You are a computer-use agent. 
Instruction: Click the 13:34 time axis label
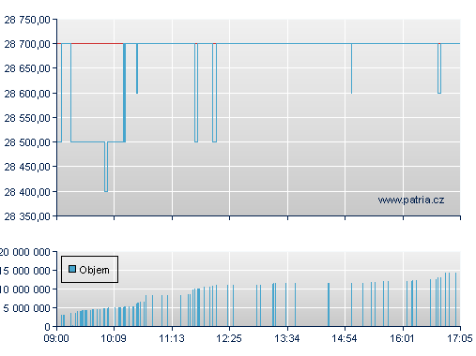coord(287,338)
